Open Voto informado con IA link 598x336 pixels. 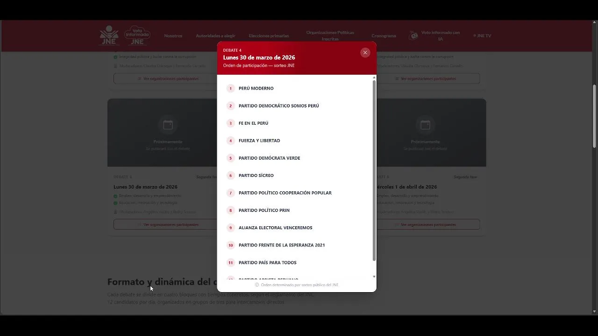440,35
